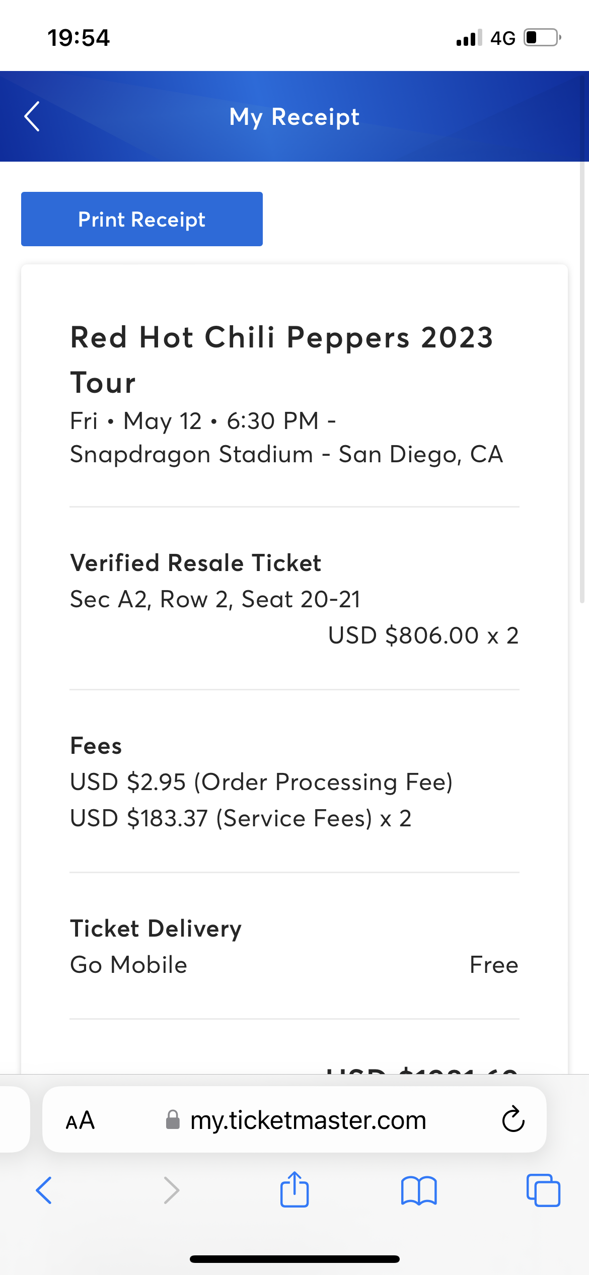This screenshot has height=1275, width=589.
Task: Tap the battery indicator in status bar
Action: click(x=542, y=38)
